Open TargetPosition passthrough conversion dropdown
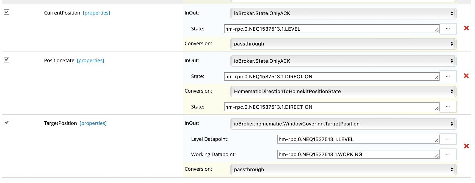 click(343, 170)
